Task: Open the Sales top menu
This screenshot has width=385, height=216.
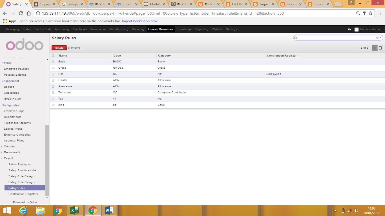Action: coord(27,29)
